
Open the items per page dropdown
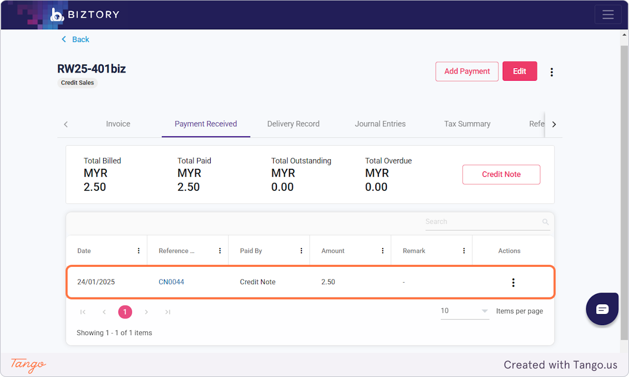pos(464,311)
